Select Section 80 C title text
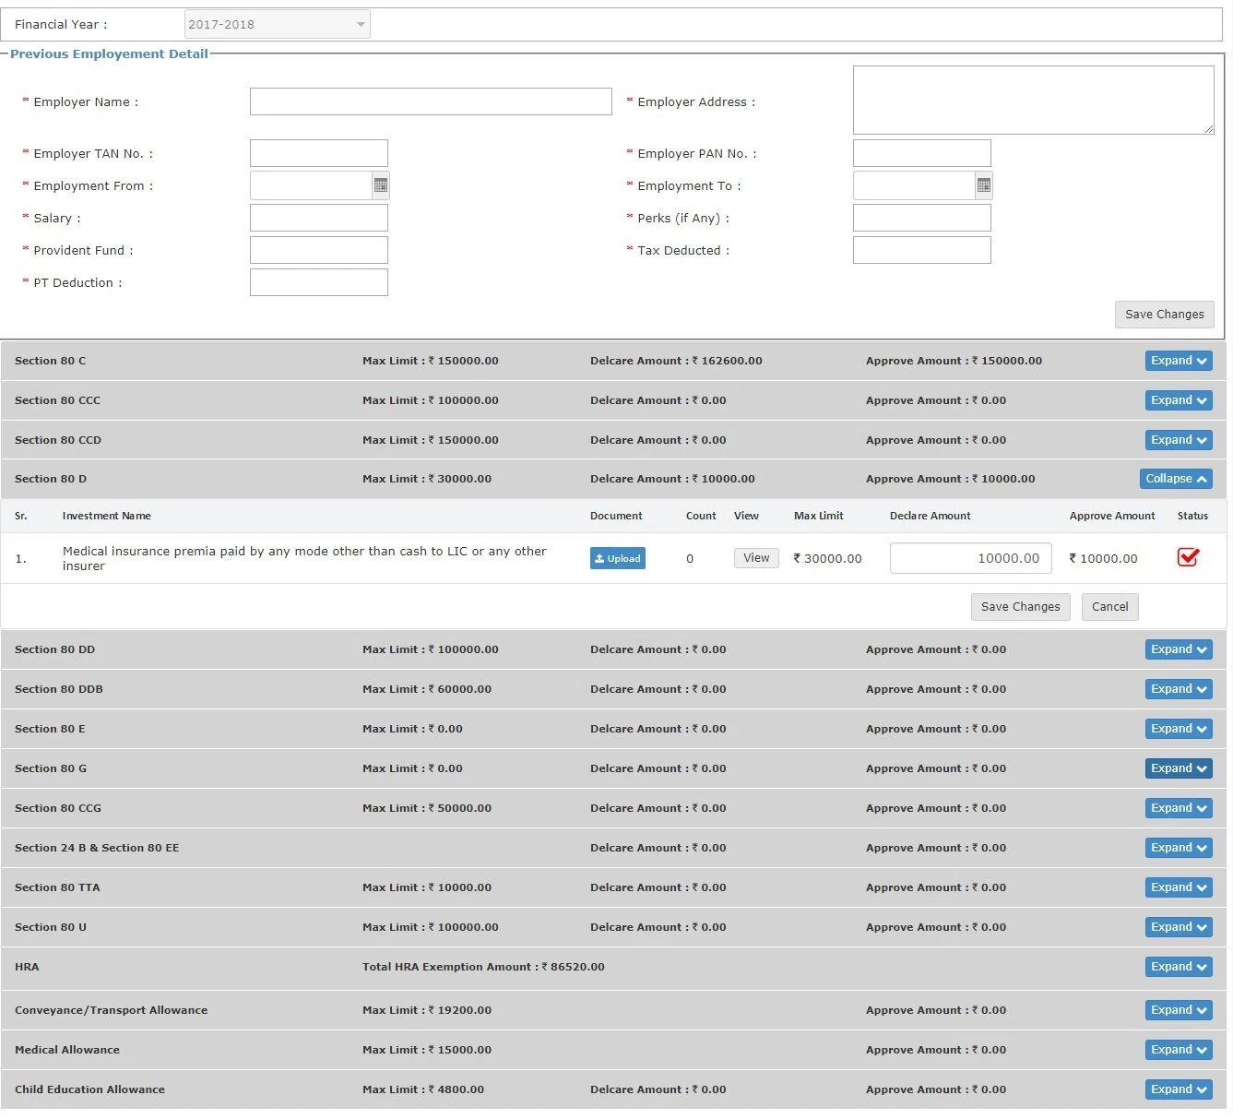 tap(50, 361)
